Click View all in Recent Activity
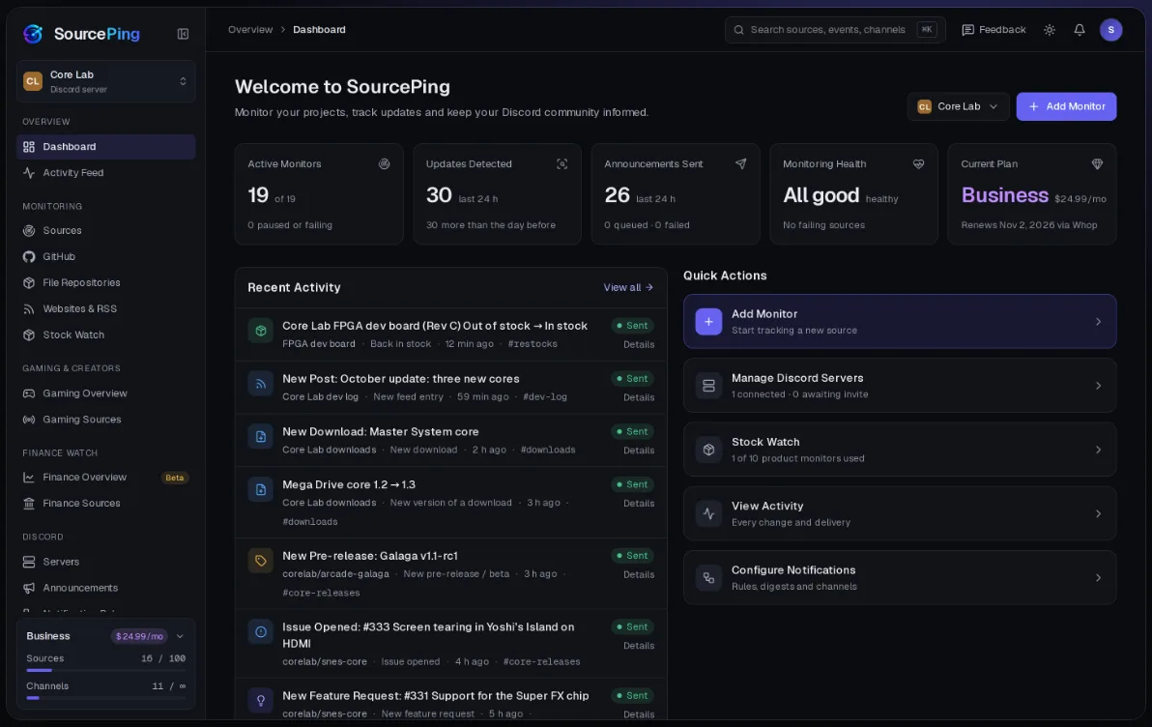This screenshot has width=1152, height=727. click(x=628, y=287)
